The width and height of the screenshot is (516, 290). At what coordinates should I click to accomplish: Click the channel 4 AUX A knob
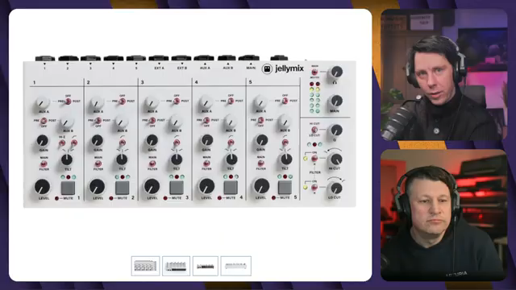click(206, 103)
